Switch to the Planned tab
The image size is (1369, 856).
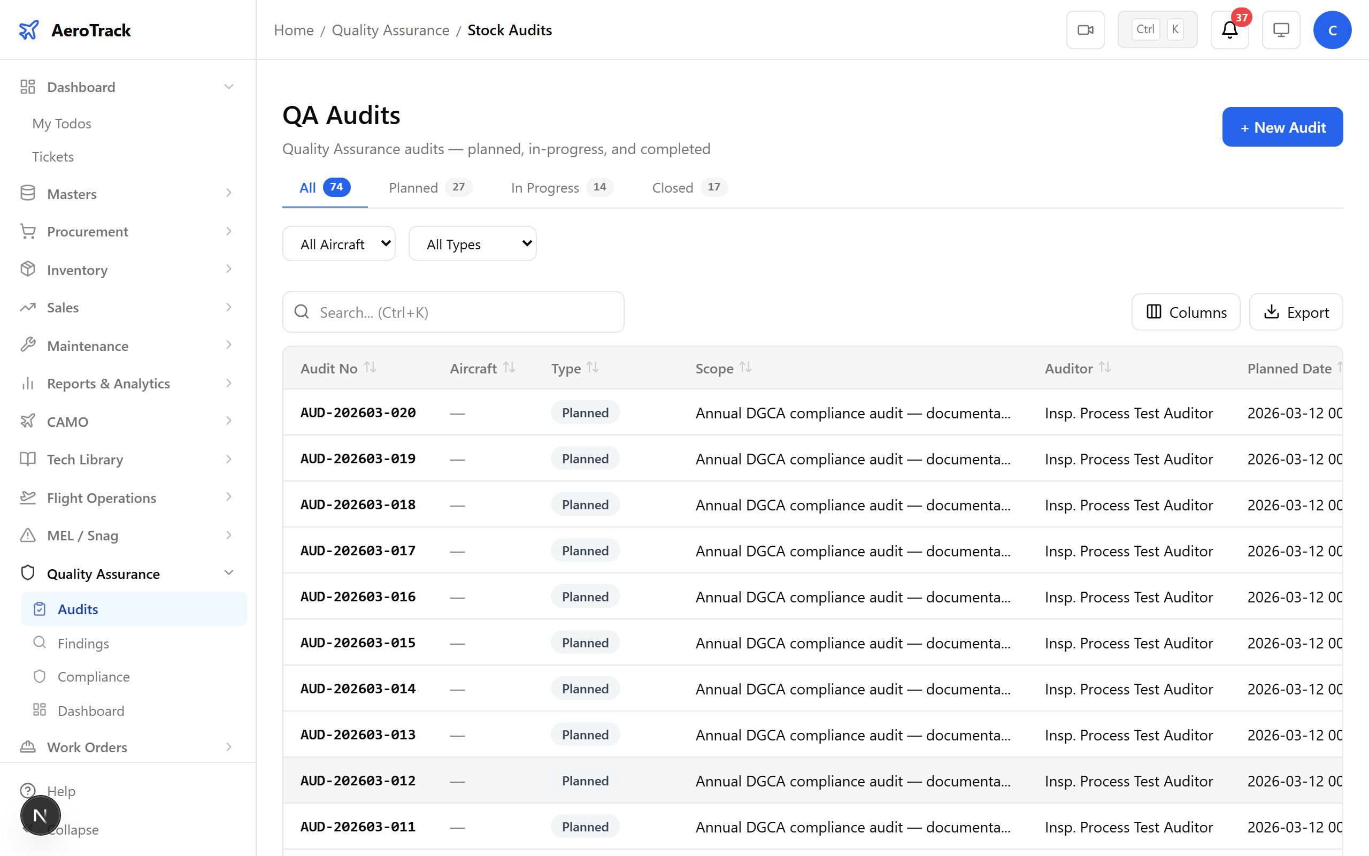tap(412, 187)
